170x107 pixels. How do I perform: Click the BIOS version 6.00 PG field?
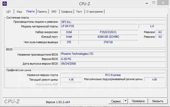(113, 59)
